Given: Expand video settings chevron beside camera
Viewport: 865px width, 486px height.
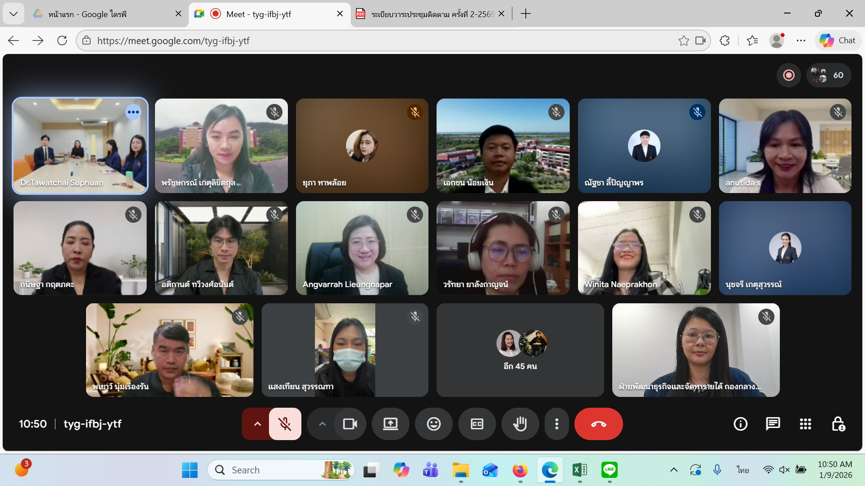Looking at the screenshot, I should (322, 424).
